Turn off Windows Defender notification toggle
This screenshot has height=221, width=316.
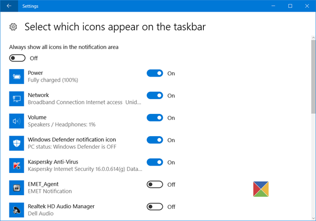155,140
